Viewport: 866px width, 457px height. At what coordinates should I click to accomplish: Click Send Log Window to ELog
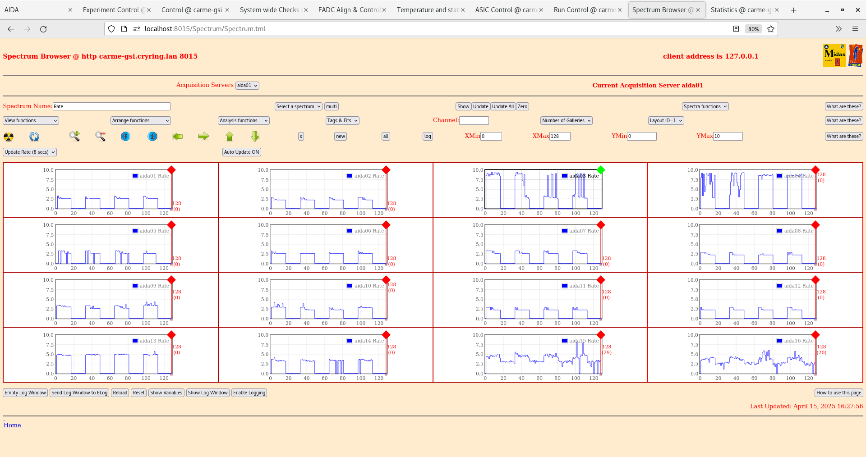79,393
